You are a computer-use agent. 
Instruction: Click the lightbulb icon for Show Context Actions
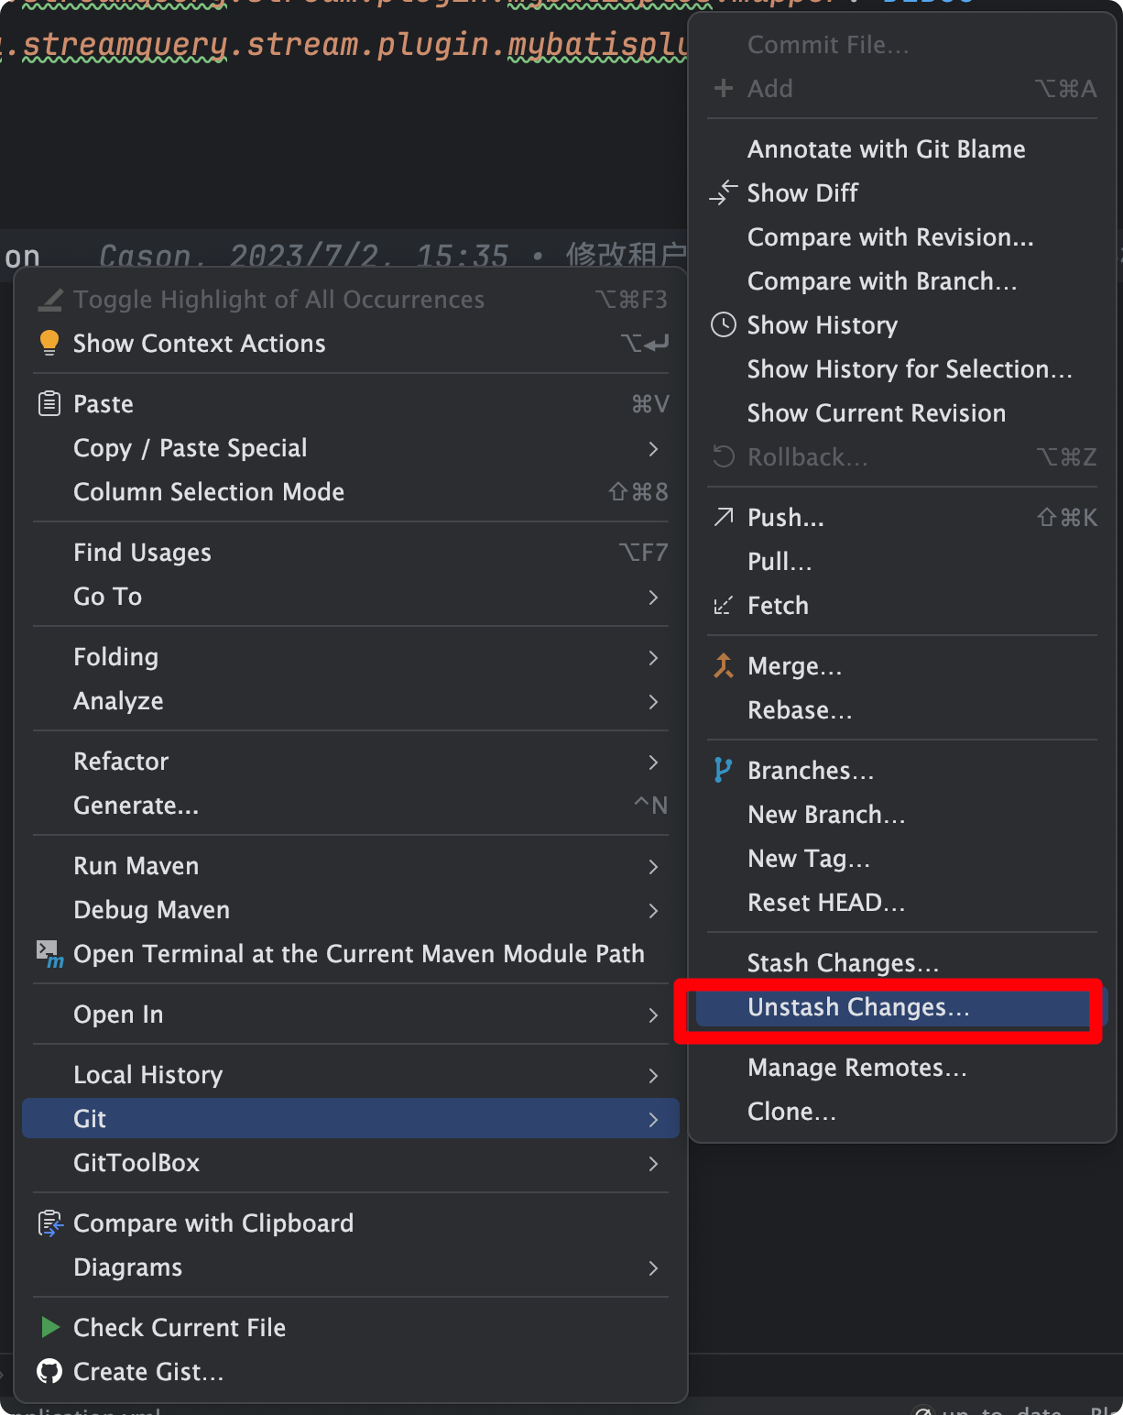coord(49,344)
